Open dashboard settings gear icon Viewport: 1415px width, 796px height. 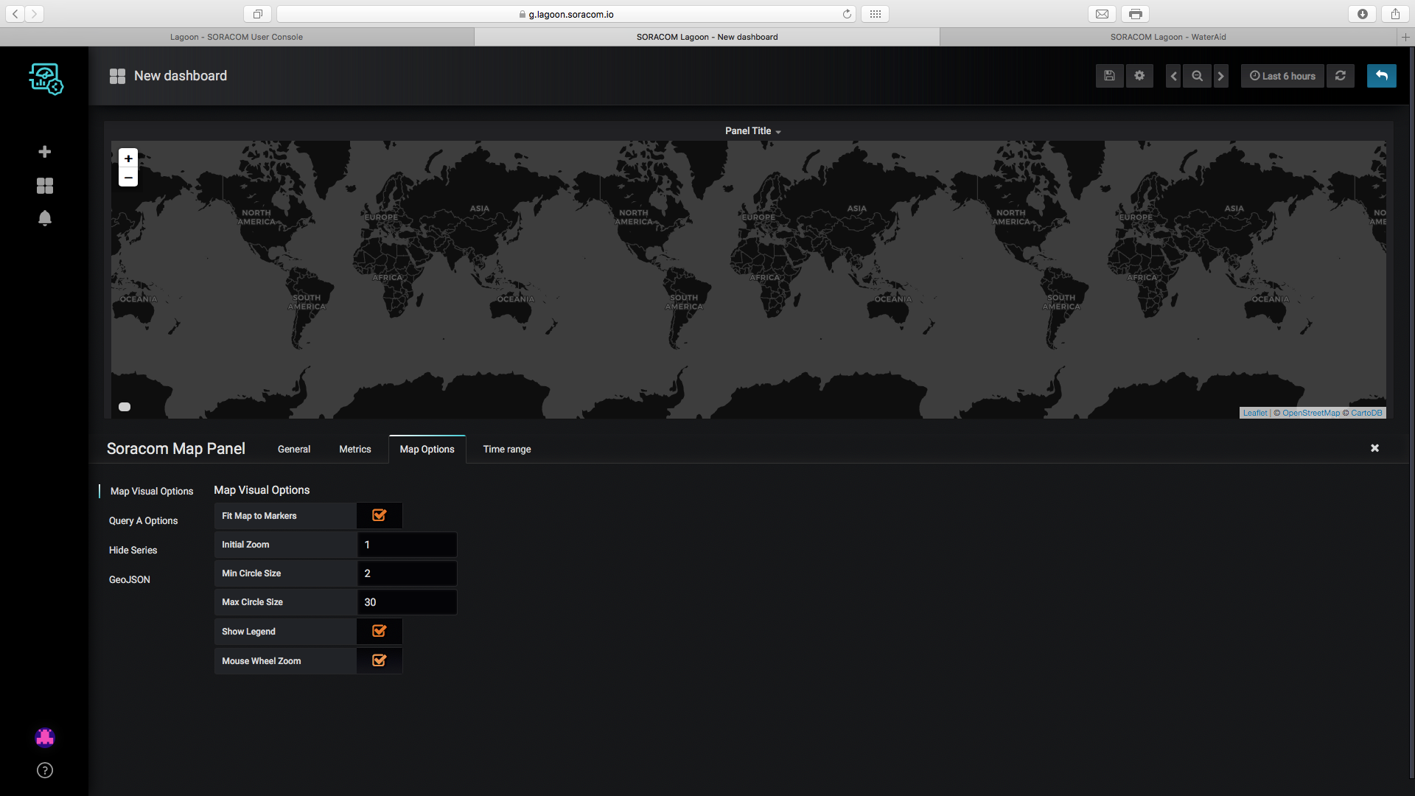point(1139,76)
